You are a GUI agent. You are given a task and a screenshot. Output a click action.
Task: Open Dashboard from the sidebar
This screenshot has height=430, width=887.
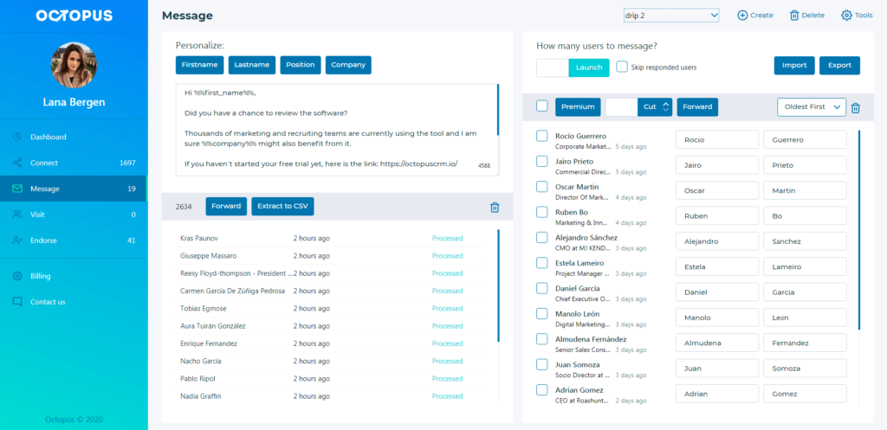click(x=49, y=137)
